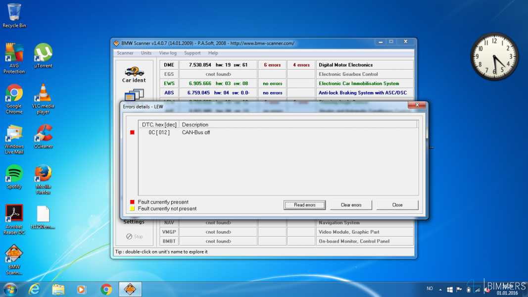Viewport: 528px width, 297px height.
Task: Click 'Navigation System' description
Action: (339, 223)
